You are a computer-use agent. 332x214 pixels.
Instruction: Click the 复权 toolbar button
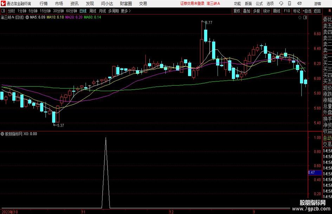(237, 11)
